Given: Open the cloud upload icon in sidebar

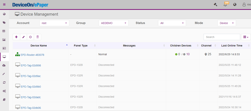Looking at the screenshot, I should [4, 65].
